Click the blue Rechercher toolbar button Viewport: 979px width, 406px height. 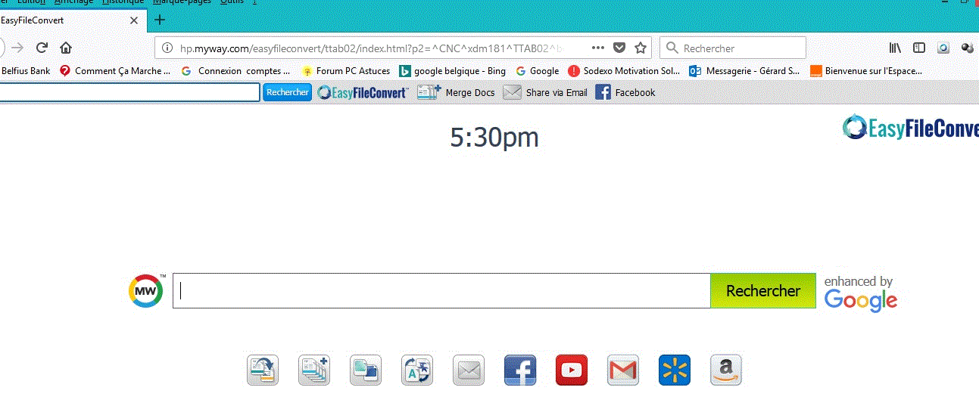coord(288,92)
